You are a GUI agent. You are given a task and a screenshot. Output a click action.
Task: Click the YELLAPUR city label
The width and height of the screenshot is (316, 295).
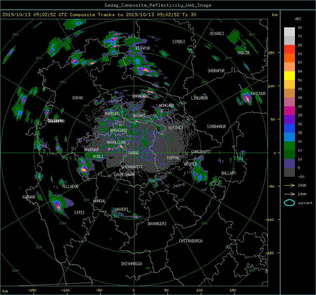click(70, 187)
